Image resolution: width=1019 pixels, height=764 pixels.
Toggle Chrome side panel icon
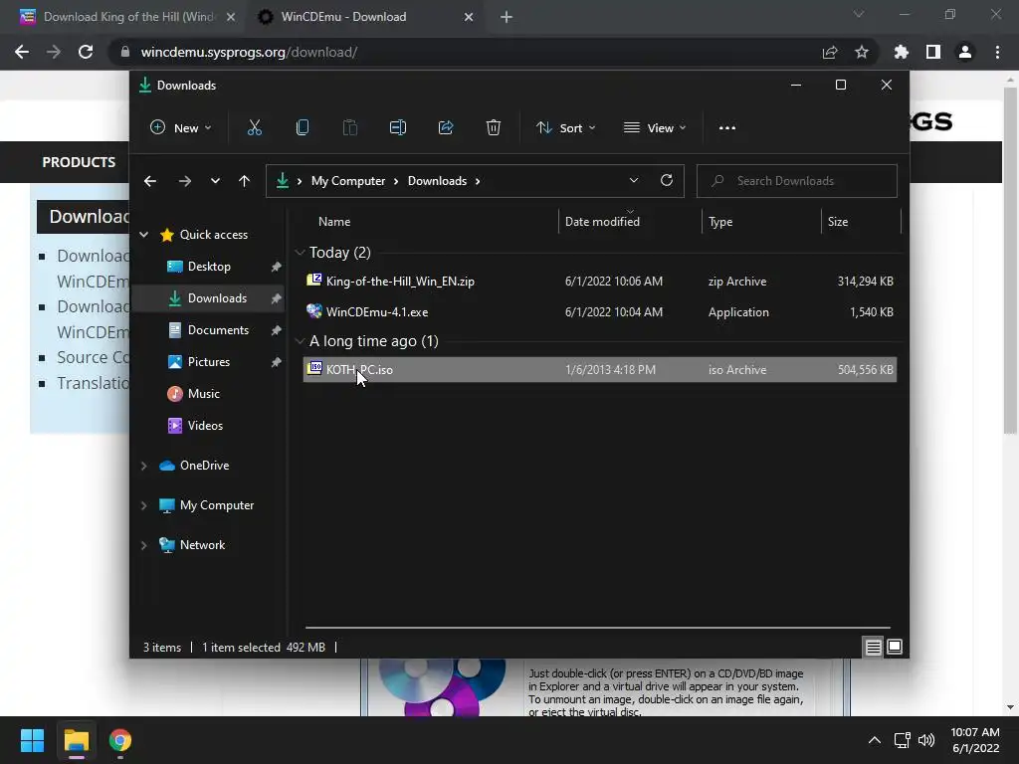tap(933, 52)
